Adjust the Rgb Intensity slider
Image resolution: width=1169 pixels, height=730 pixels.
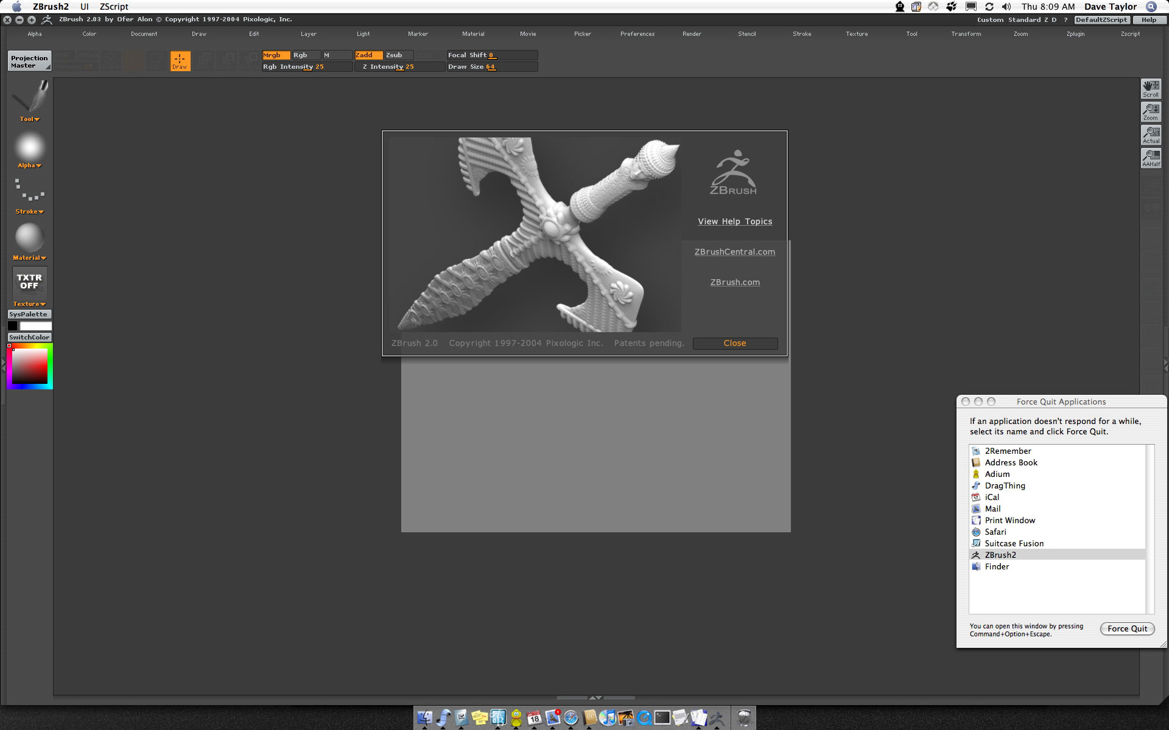(x=307, y=67)
